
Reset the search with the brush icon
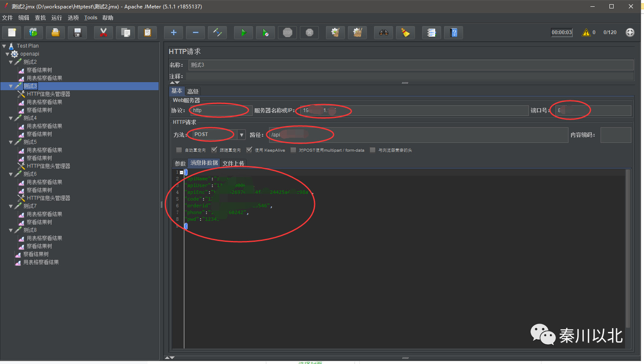point(405,32)
